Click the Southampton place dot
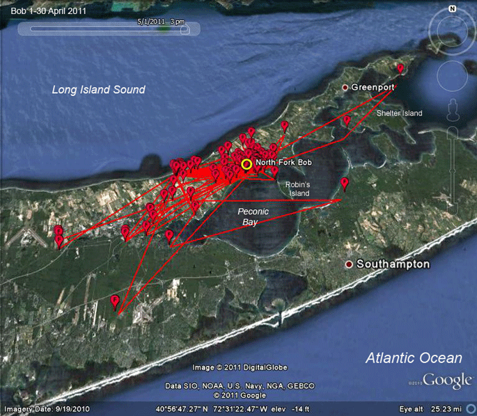This screenshot has width=477, height=416. click(349, 264)
